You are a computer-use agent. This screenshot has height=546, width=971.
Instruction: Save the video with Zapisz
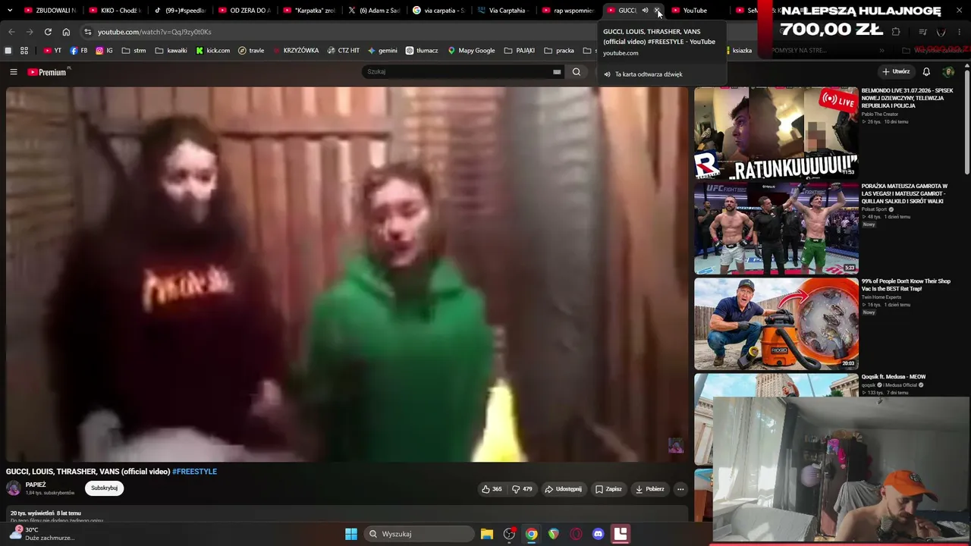pyautogui.click(x=608, y=489)
